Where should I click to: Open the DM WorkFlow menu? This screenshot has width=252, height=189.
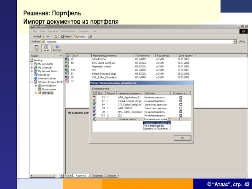68,31
